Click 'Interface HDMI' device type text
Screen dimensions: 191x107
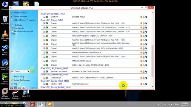56,84
